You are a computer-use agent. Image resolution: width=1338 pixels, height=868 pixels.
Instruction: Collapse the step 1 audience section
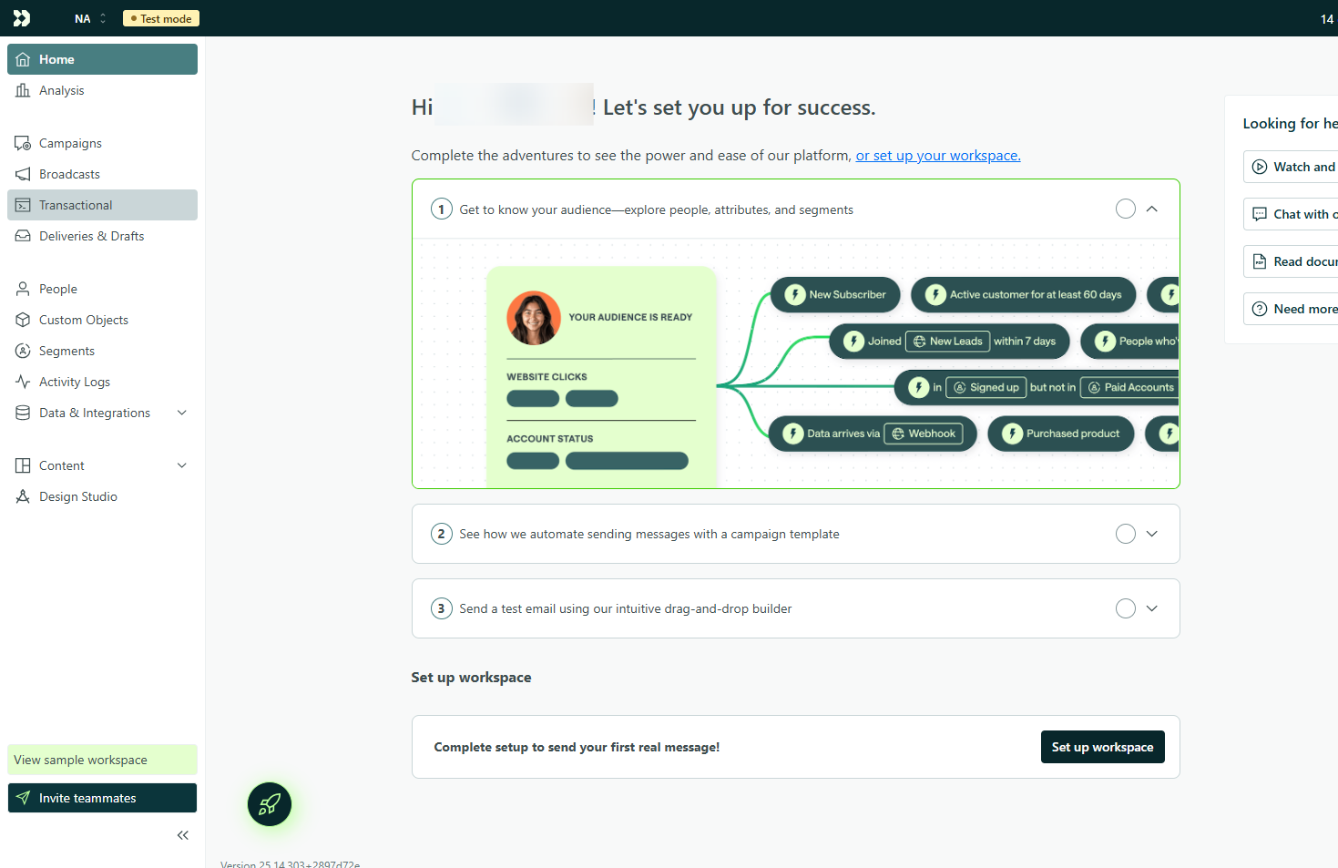[x=1152, y=209]
